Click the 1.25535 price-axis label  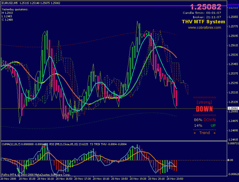point(233,55)
